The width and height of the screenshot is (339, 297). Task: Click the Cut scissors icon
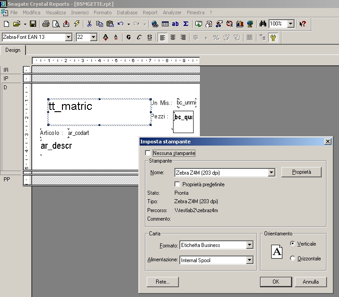pos(89,24)
